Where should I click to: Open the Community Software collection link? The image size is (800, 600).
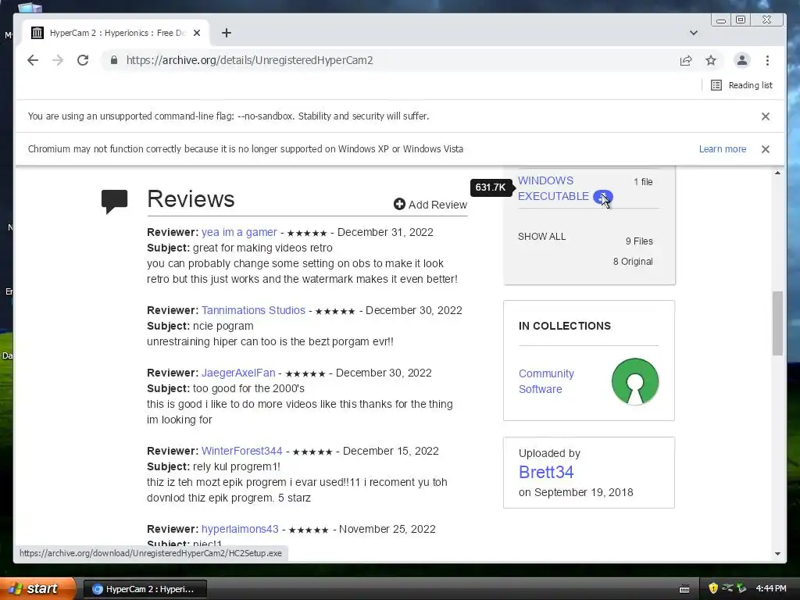coord(546,381)
